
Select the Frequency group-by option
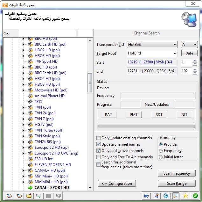pos(161,151)
